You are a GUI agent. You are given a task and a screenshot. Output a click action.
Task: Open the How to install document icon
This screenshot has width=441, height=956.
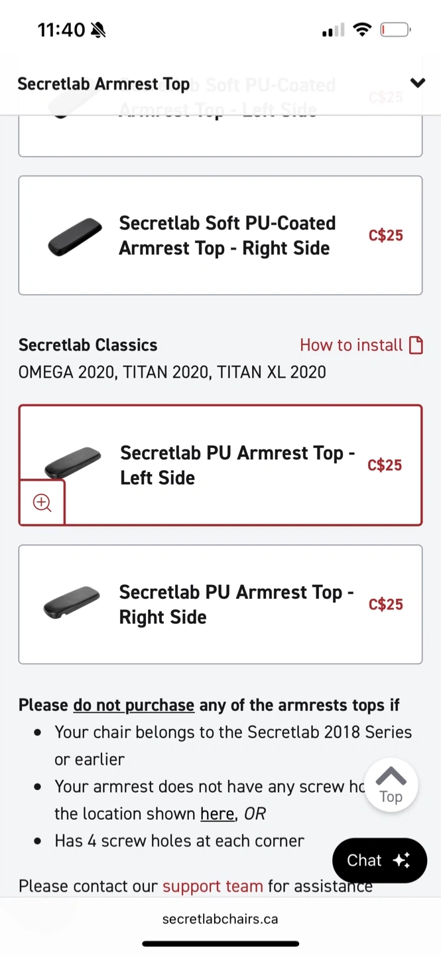click(x=416, y=345)
